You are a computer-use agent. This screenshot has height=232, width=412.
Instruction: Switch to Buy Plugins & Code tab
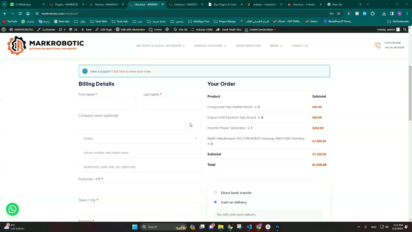click(x=226, y=5)
